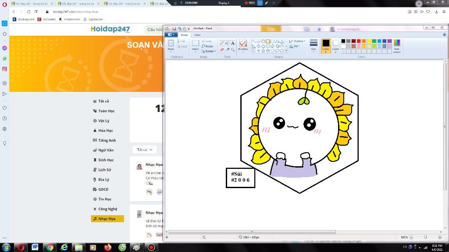449x252 pixels.
Task: Select the Eraser tool
Action: [221, 49]
